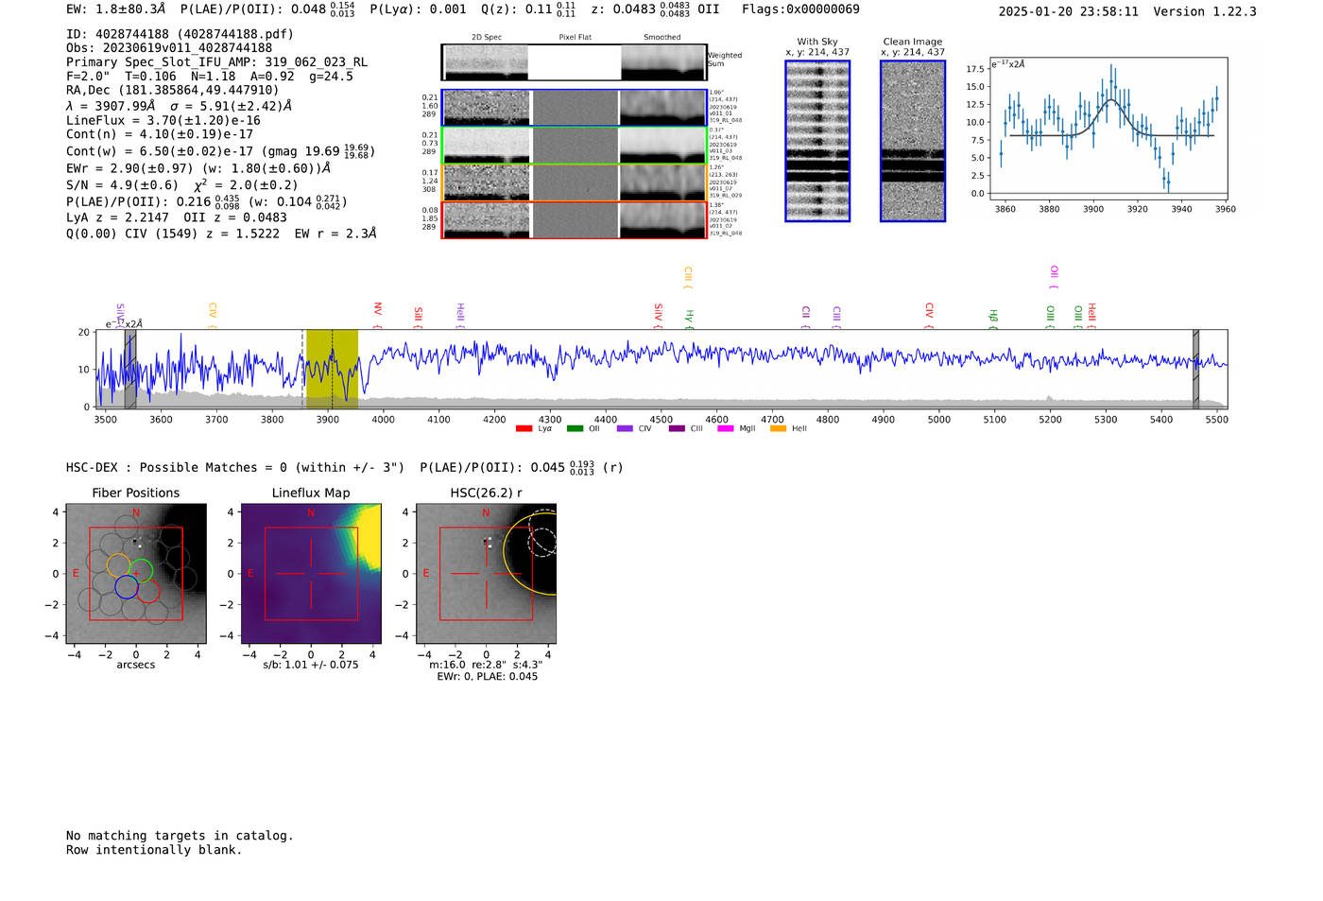Select the red NV line marker
Screen dimensions: 1323x901
(x=377, y=315)
